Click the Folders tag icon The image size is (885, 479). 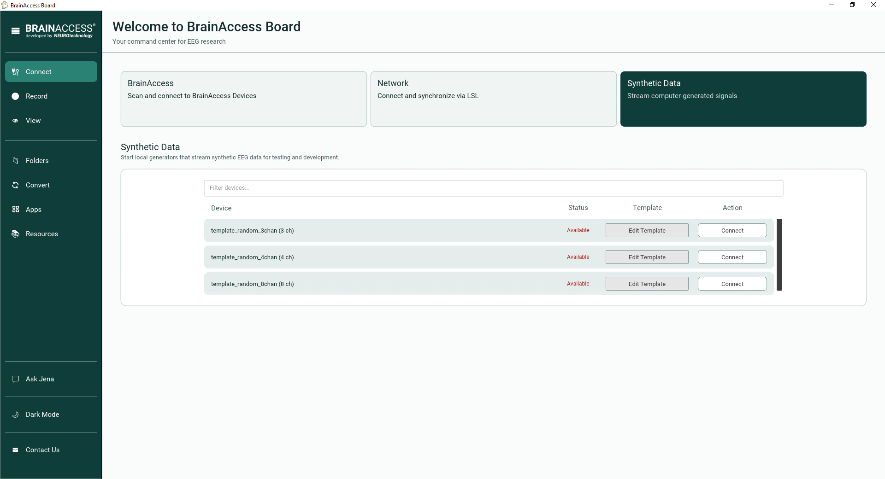[x=16, y=161]
